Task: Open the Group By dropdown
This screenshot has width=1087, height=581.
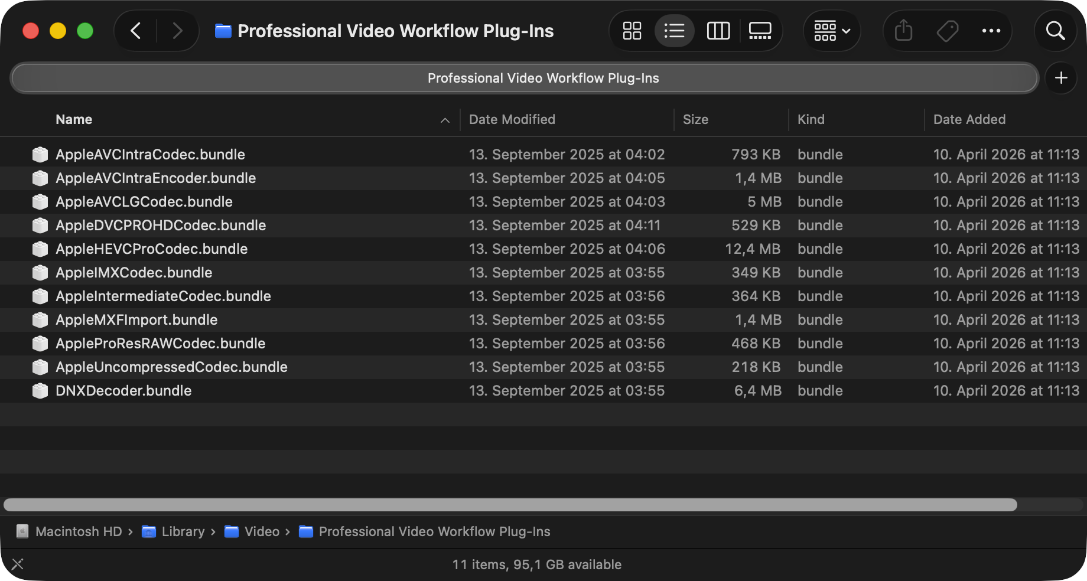Action: point(832,31)
